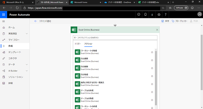
Task: Open テンプレート in sidebar
Action: 15,52
